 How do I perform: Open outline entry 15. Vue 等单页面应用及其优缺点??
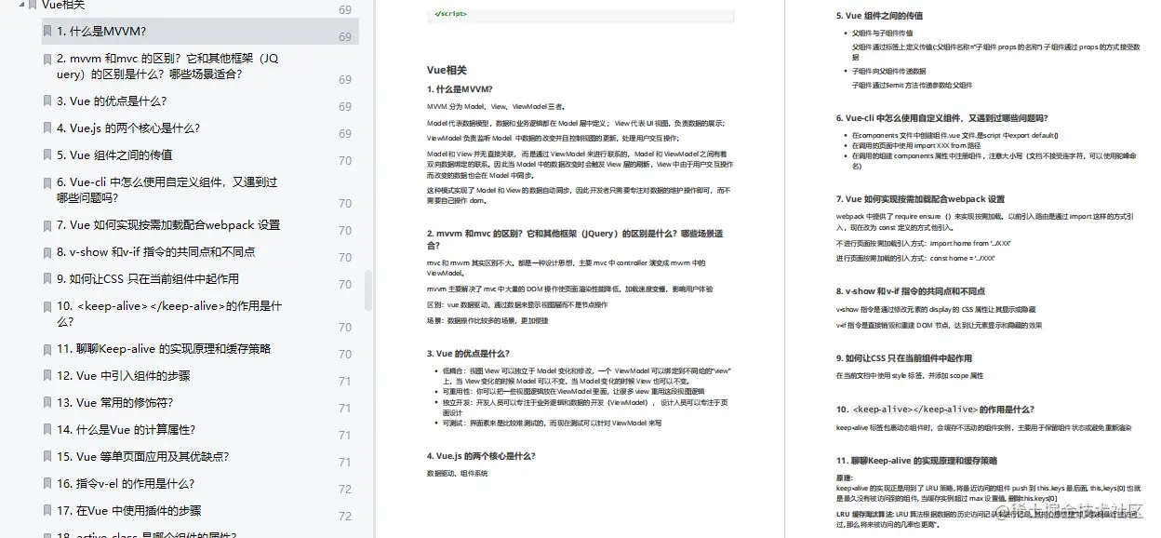coord(143,457)
